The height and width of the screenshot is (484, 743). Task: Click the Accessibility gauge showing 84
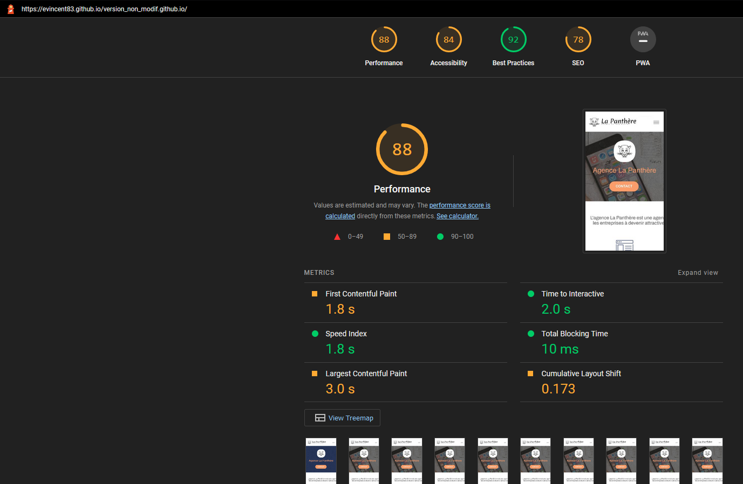tap(448, 39)
